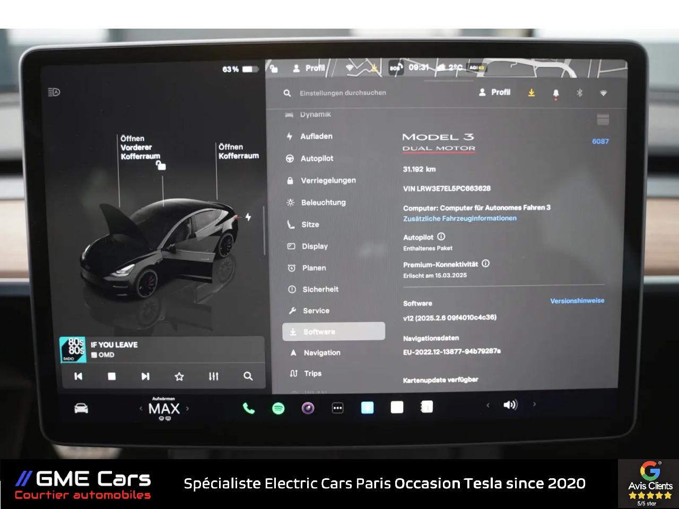This screenshot has height=509, width=679.
Task: Tap the magnifier icon in the settings search bar
Action: point(287,93)
